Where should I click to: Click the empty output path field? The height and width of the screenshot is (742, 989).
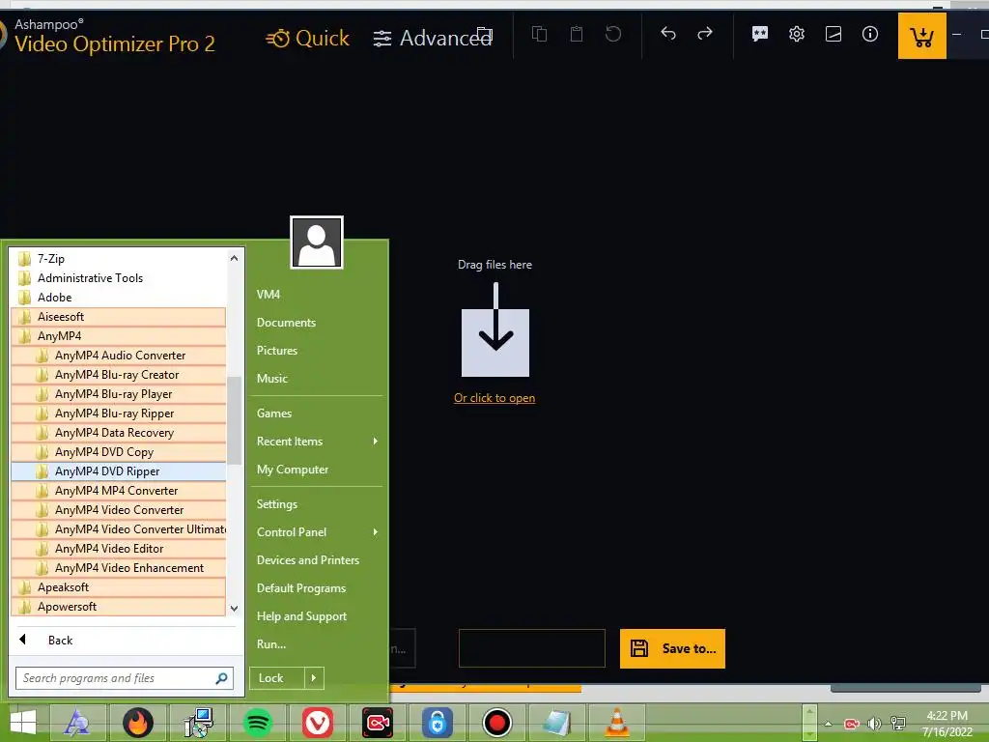(x=532, y=648)
